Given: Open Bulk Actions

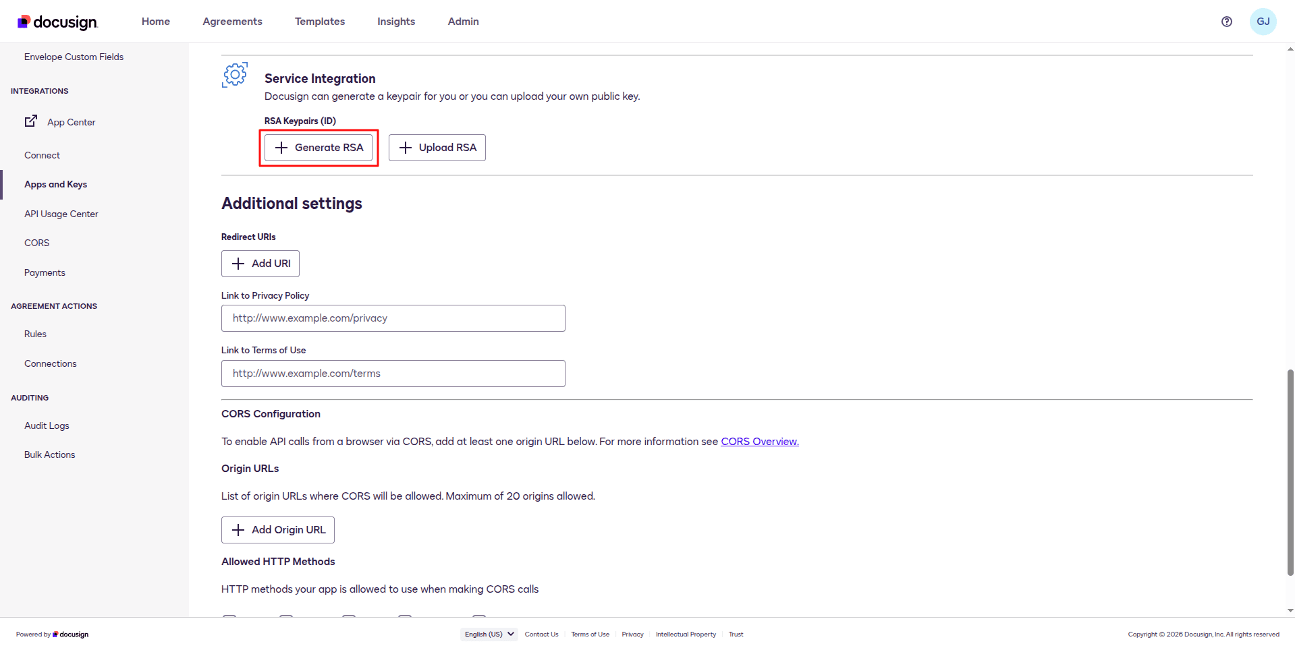Looking at the screenshot, I should [50, 454].
